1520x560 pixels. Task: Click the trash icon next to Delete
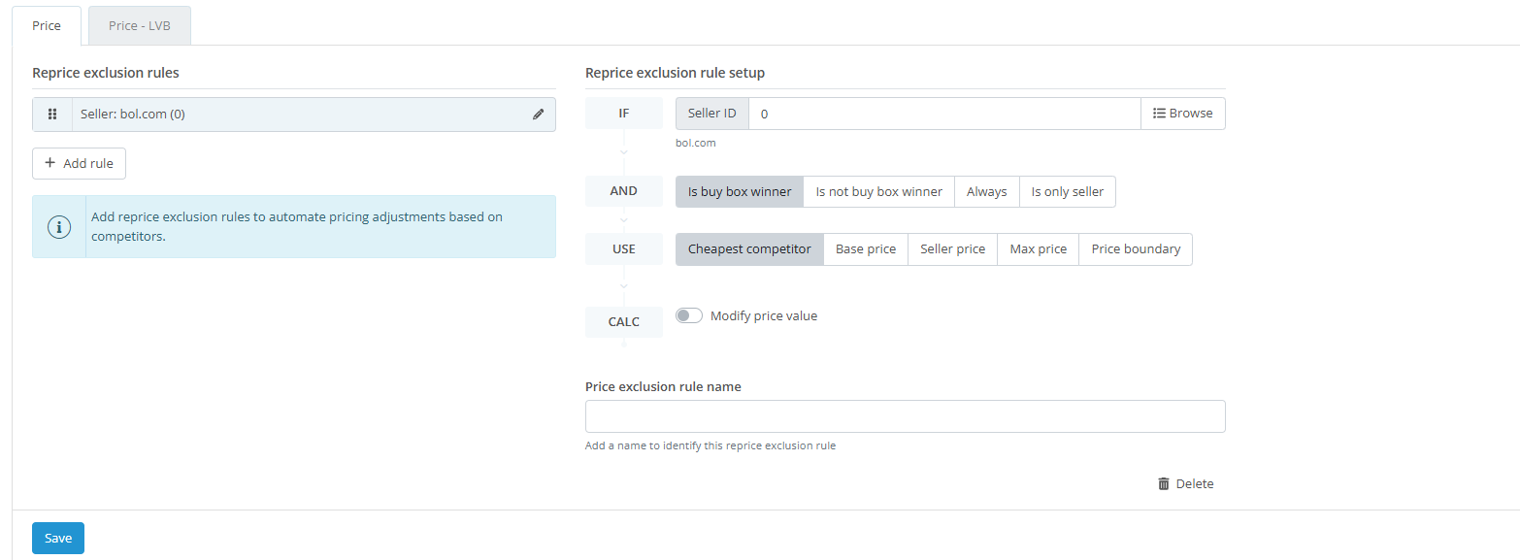point(1164,483)
